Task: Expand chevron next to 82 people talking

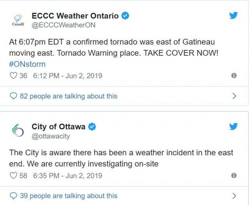Action: pyautogui.click(x=234, y=96)
